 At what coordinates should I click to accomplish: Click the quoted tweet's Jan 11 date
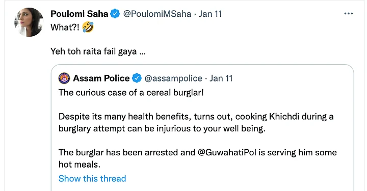[x=221, y=78]
